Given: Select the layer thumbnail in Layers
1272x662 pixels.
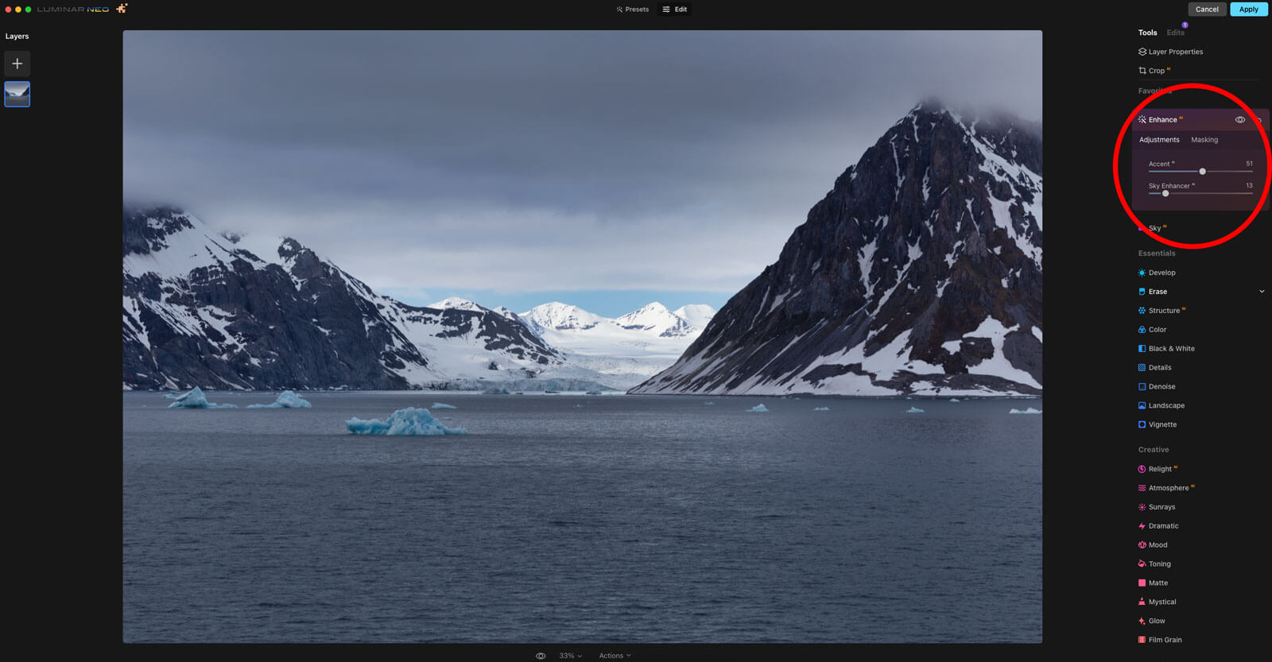Looking at the screenshot, I should coord(17,94).
